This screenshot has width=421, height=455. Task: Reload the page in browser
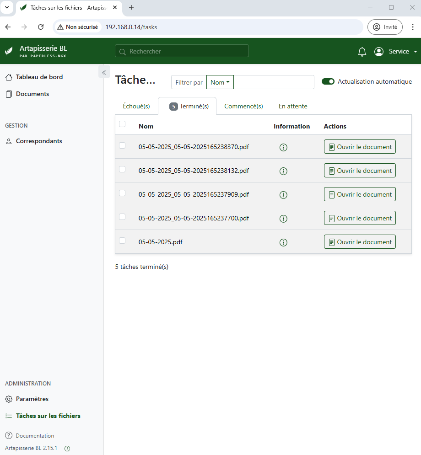point(41,27)
